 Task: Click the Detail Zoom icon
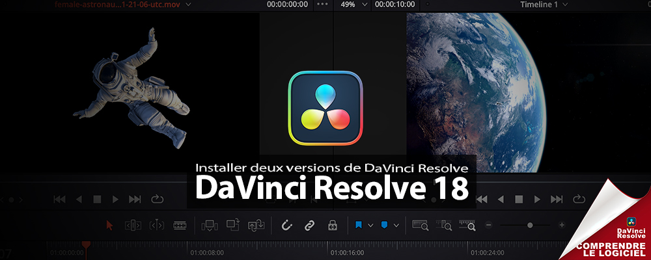tap(444, 225)
